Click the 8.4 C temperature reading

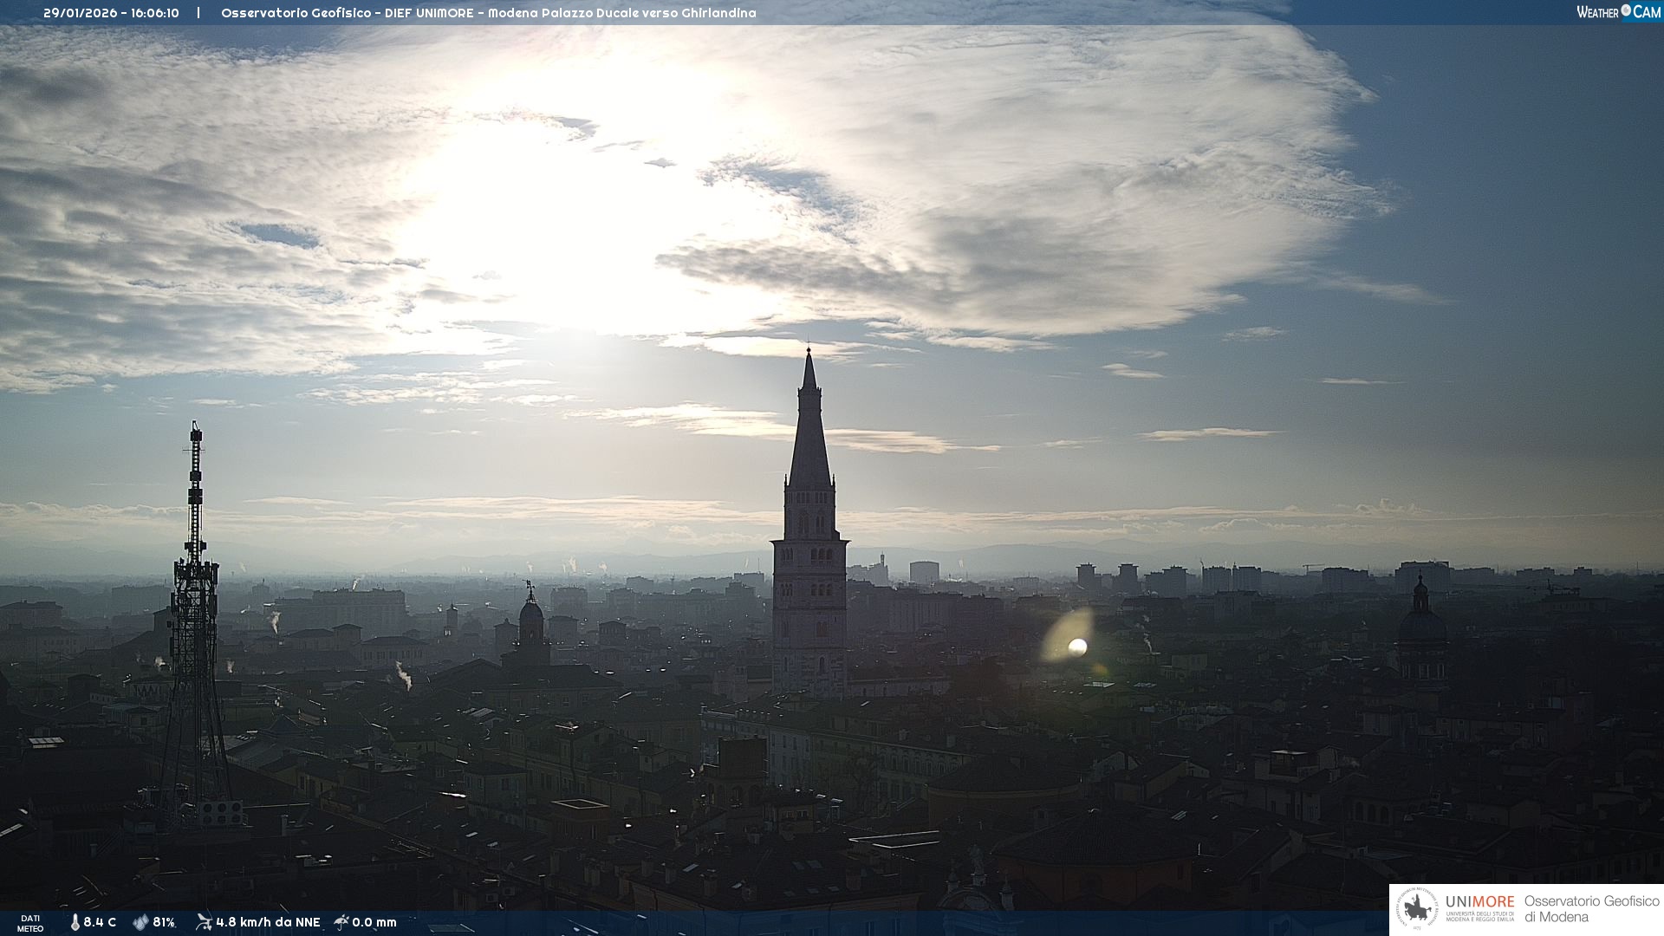(x=100, y=922)
